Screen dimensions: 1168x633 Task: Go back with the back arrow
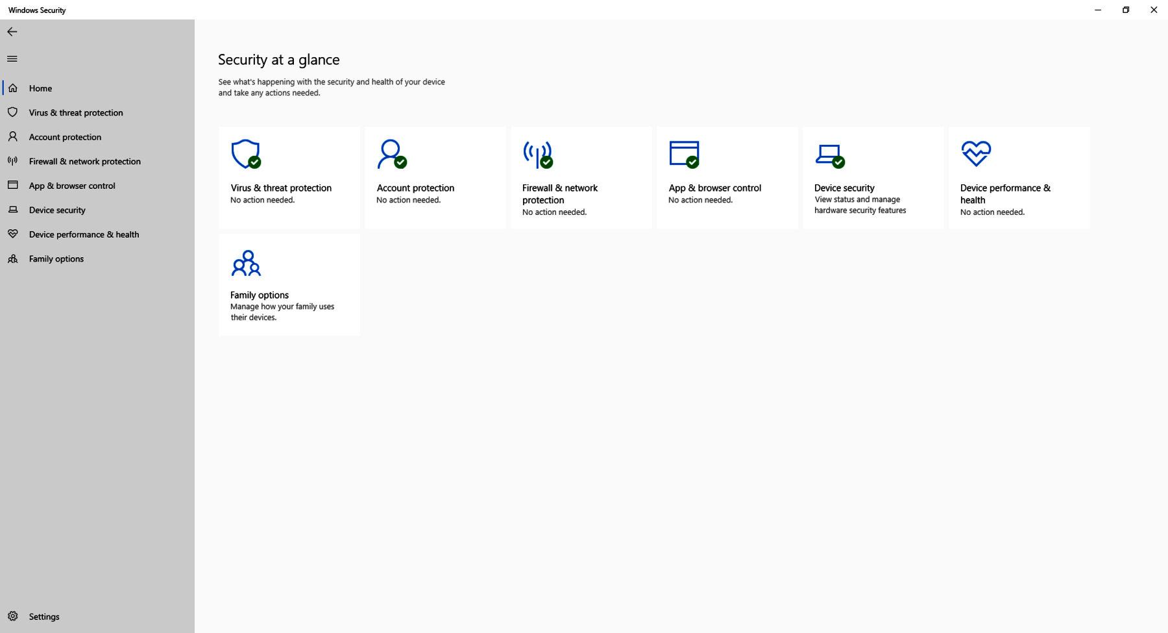tap(12, 32)
